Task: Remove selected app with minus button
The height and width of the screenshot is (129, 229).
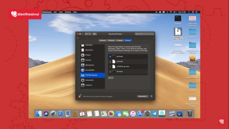Action: click(x=112, y=78)
